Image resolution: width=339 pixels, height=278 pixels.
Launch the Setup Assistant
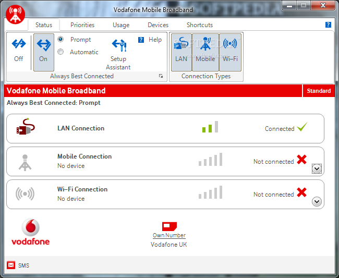118,54
